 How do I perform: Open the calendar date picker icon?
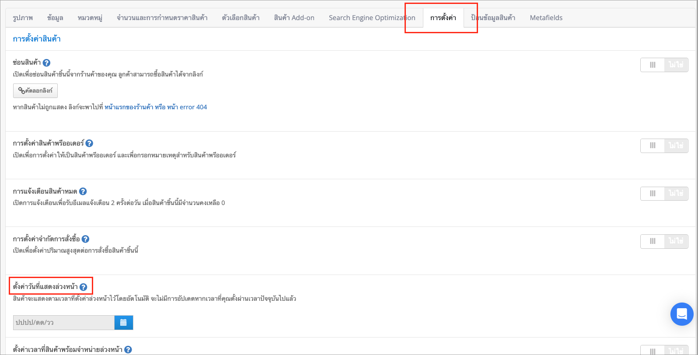click(124, 323)
